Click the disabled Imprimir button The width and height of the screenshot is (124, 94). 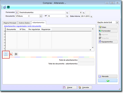108,35
